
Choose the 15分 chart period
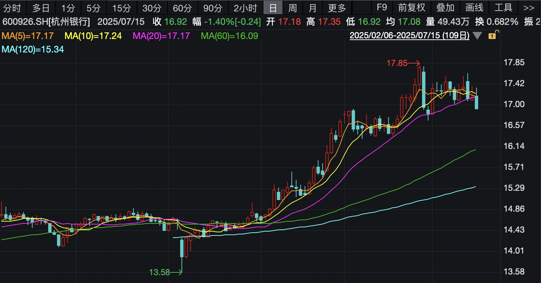(x=121, y=8)
